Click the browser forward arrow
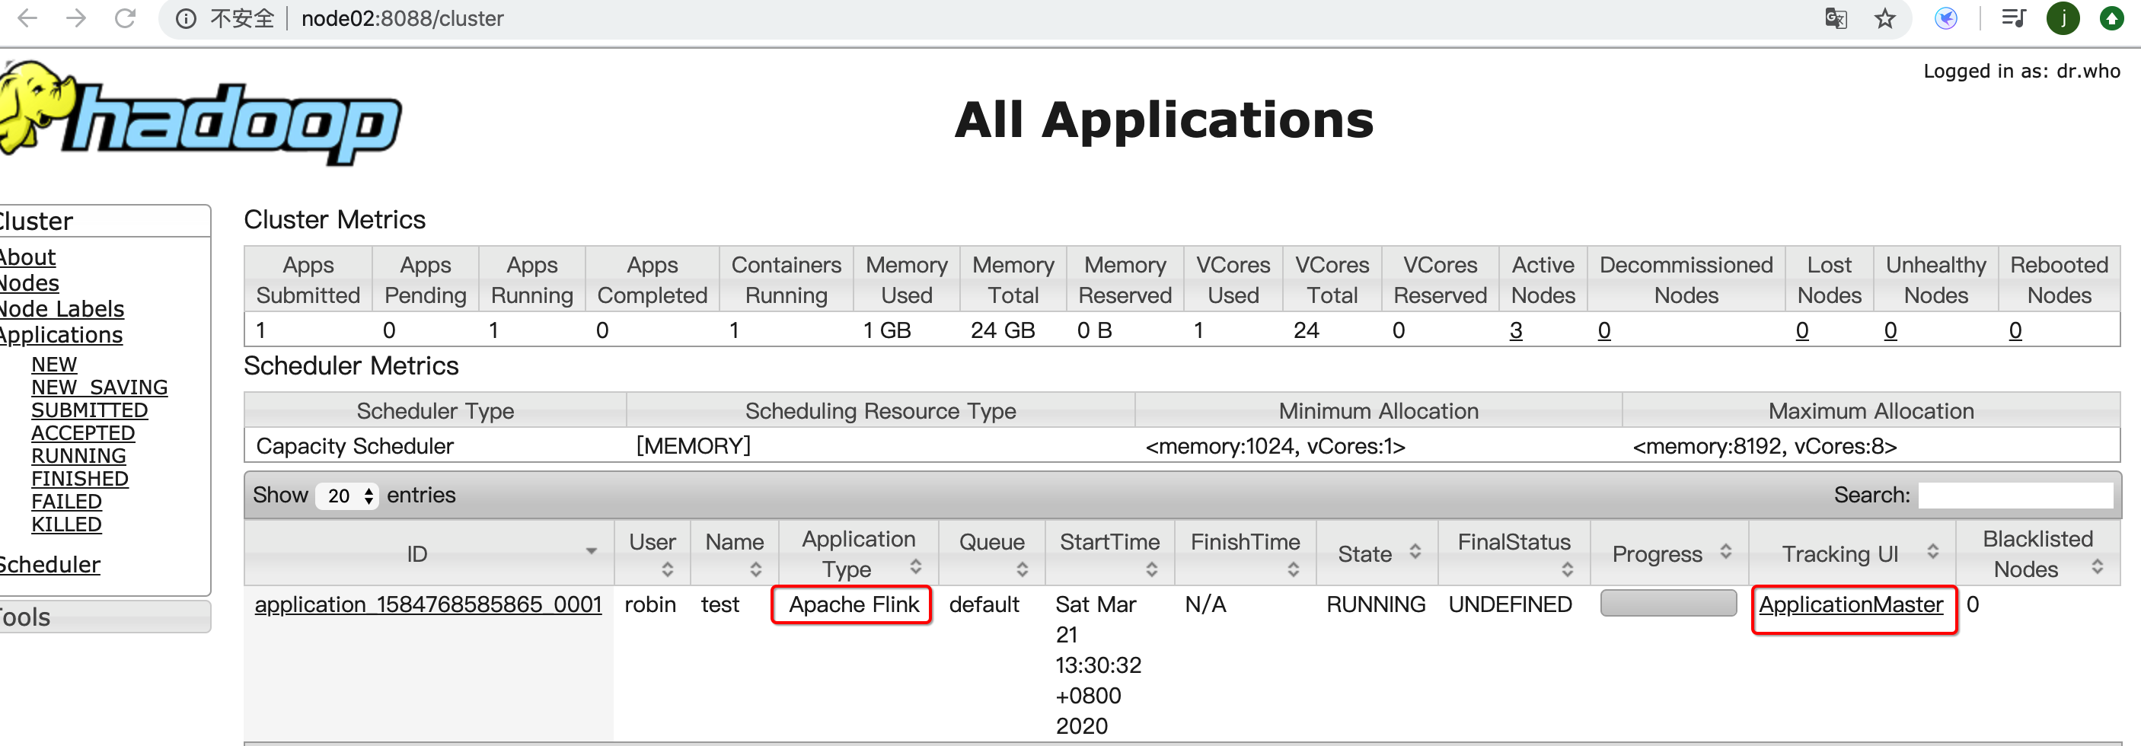 [x=76, y=18]
